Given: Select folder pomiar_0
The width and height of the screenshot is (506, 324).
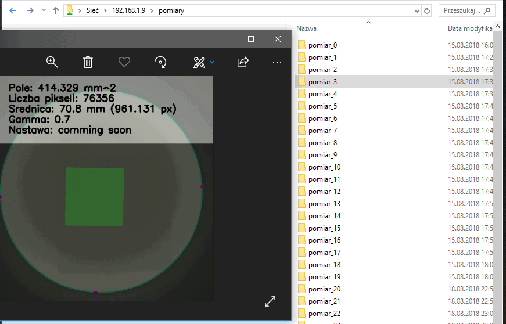Looking at the screenshot, I should tap(322, 45).
